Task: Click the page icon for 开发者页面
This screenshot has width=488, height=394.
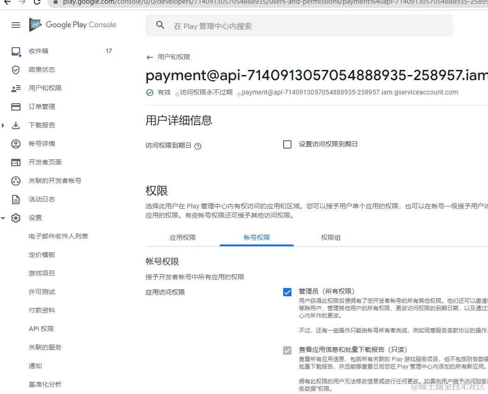Action: pyautogui.click(x=16, y=163)
